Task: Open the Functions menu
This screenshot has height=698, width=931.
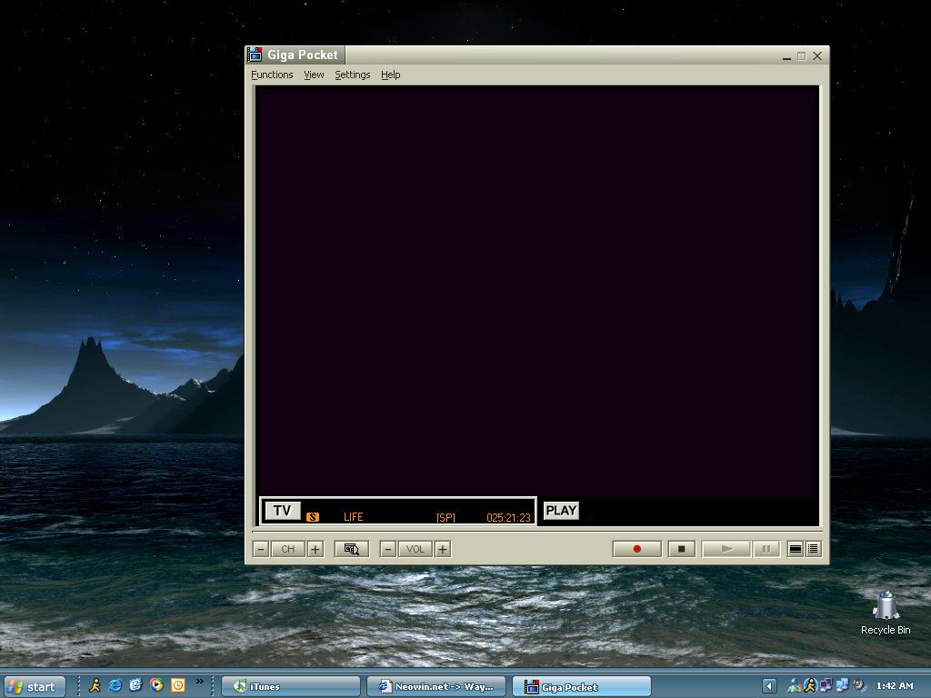Action: pos(272,75)
